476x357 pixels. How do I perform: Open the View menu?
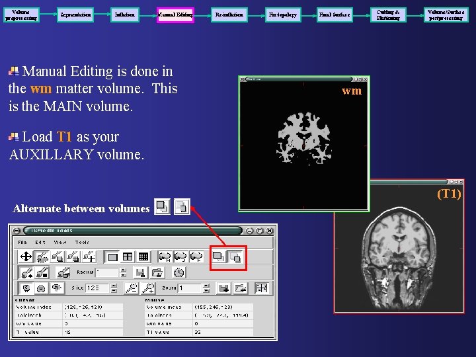59,242
